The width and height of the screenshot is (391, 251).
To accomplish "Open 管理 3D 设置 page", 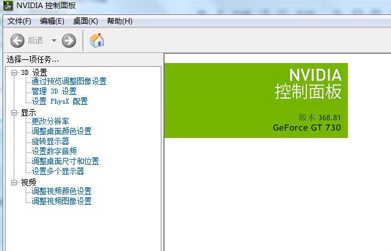I will (x=54, y=92).
